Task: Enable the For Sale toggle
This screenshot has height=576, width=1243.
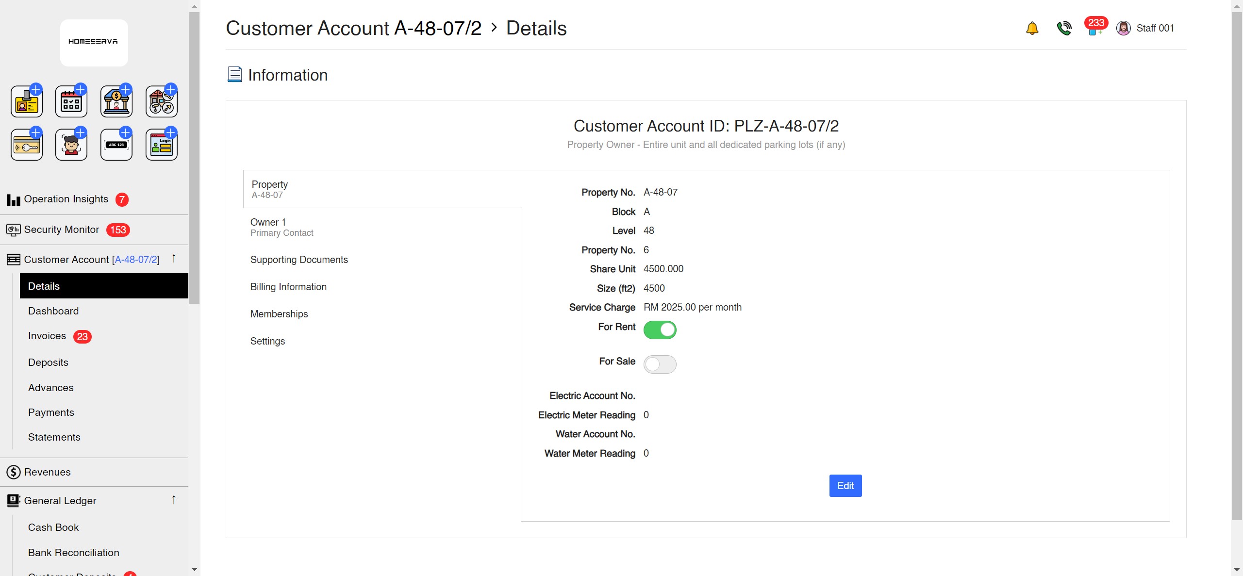Action: [660, 364]
